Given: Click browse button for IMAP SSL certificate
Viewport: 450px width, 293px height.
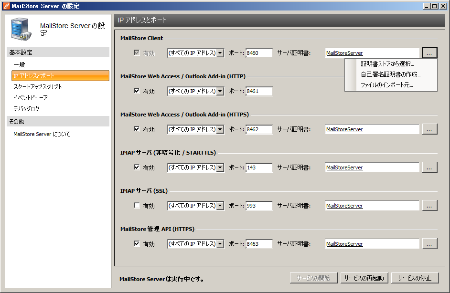Looking at the screenshot, I should [429, 206].
